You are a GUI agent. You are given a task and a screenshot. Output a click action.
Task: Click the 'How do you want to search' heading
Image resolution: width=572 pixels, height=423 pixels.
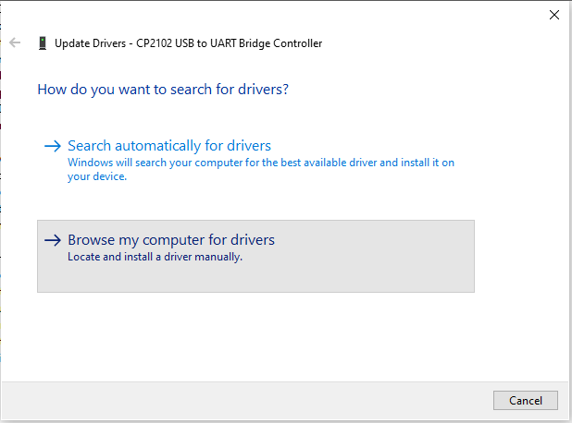(163, 90)
